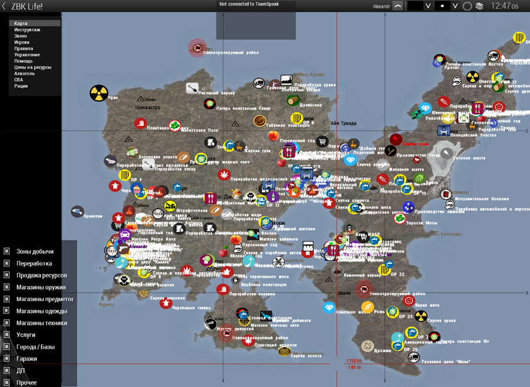Toggle Зоны добычи filter checkbox
The width and height of the screenshot is (530, 387).
pos(6,251)
